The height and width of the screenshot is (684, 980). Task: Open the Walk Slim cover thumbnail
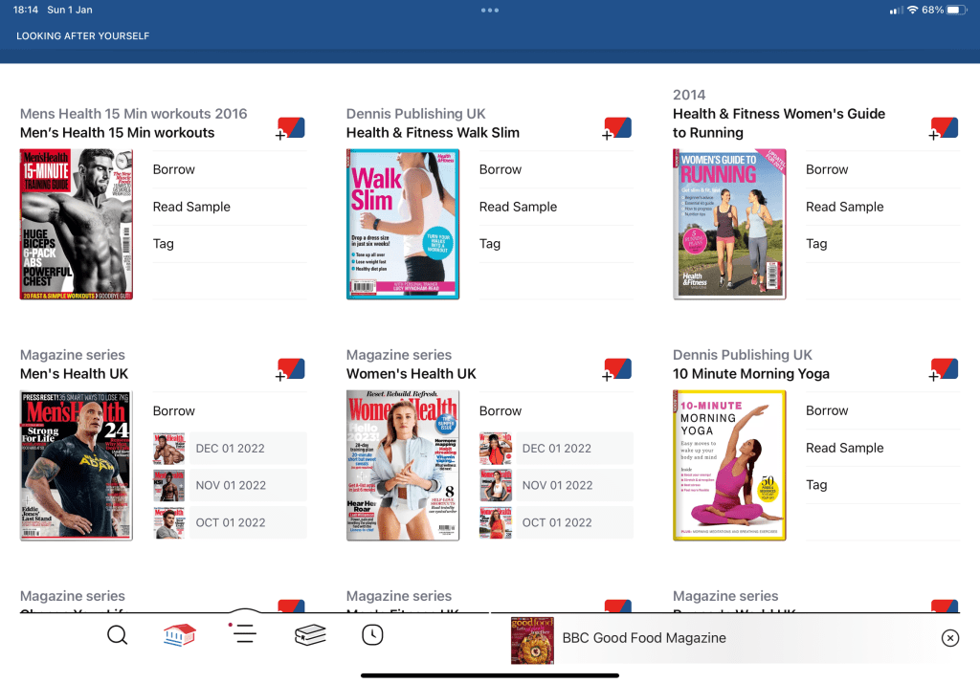coord(403,224)
